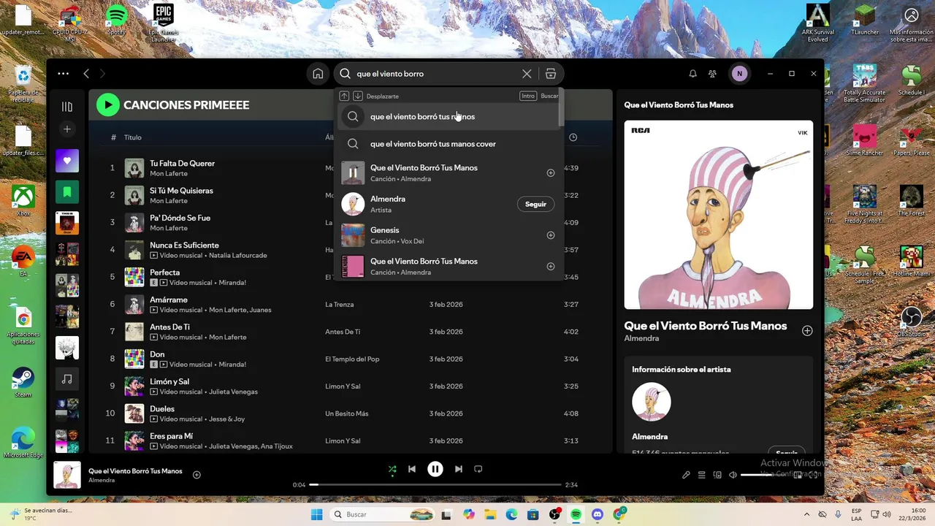Open the mini player icon

point(798,475)
